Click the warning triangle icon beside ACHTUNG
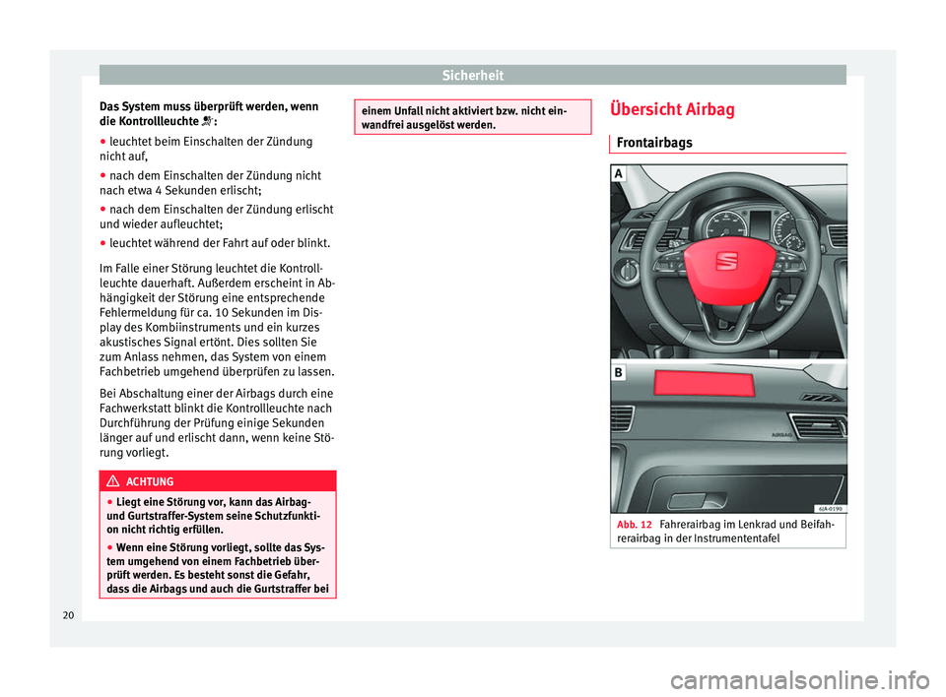Viewport: 946px width, 697px height. [112, 481]
